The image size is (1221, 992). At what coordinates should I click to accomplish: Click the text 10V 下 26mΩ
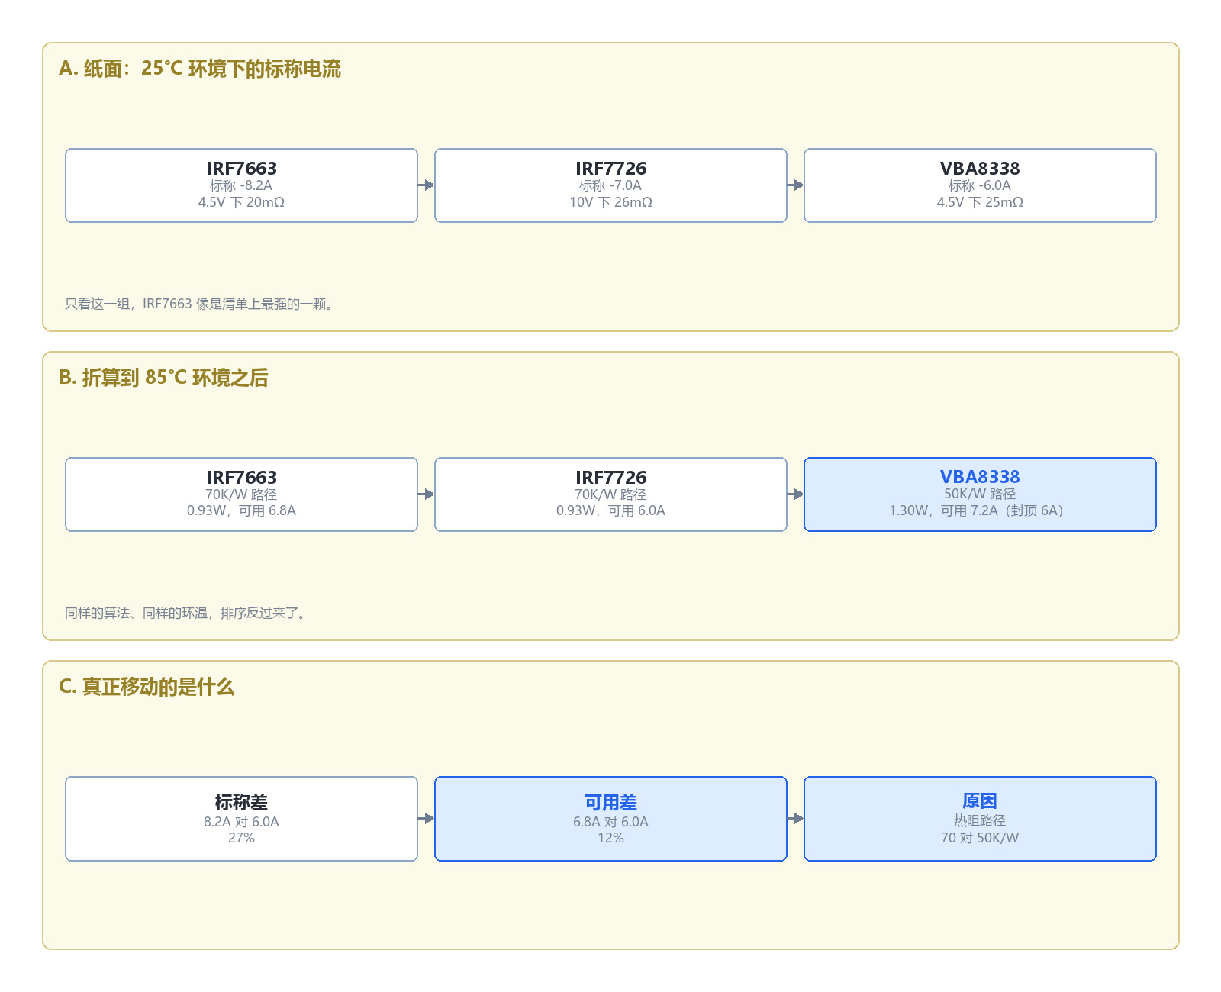(610, 202)
